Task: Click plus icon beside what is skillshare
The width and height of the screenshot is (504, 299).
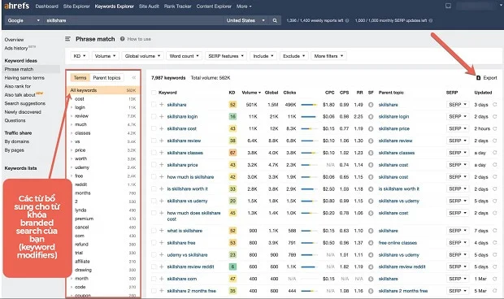Action: point(162,231)
